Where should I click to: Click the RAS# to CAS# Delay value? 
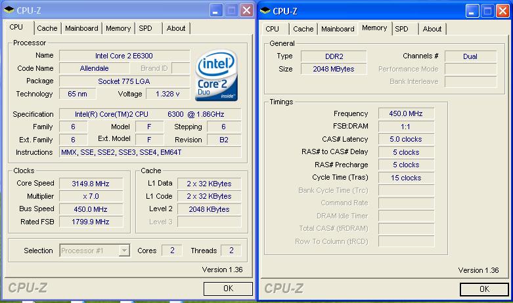click(x=406, y=152)
